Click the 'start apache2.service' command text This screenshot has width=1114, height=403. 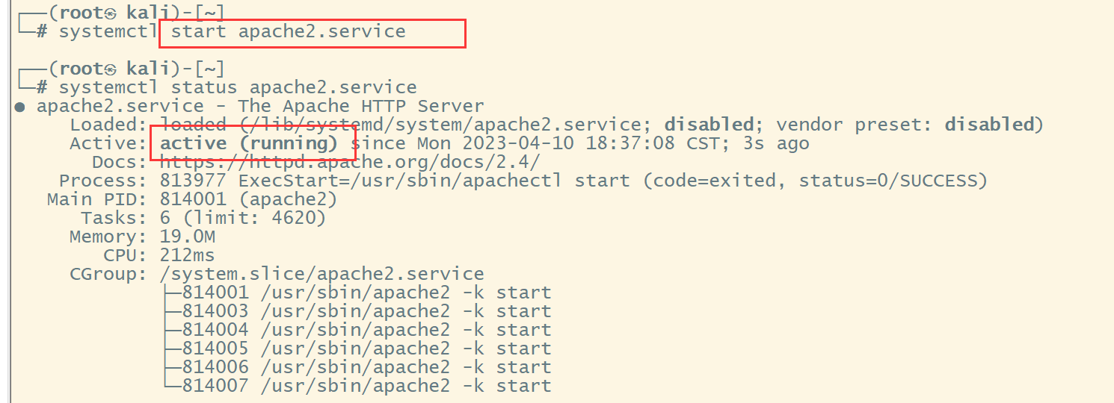click(288, 31)
